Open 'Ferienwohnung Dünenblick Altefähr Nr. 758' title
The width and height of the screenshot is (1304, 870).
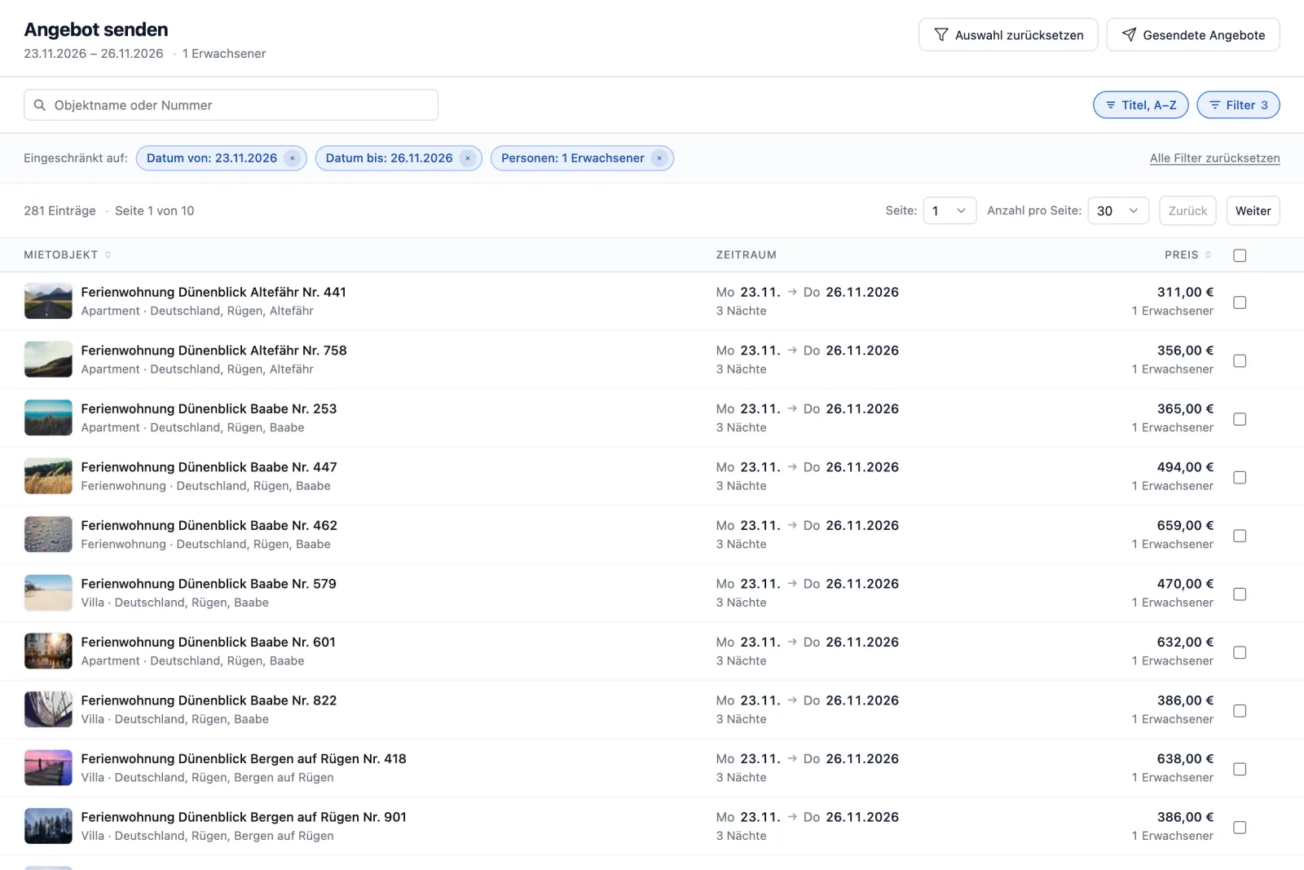click(214, 351)
